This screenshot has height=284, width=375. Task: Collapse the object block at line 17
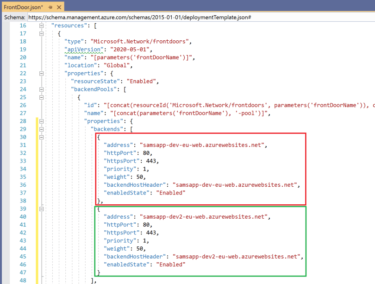41,33
